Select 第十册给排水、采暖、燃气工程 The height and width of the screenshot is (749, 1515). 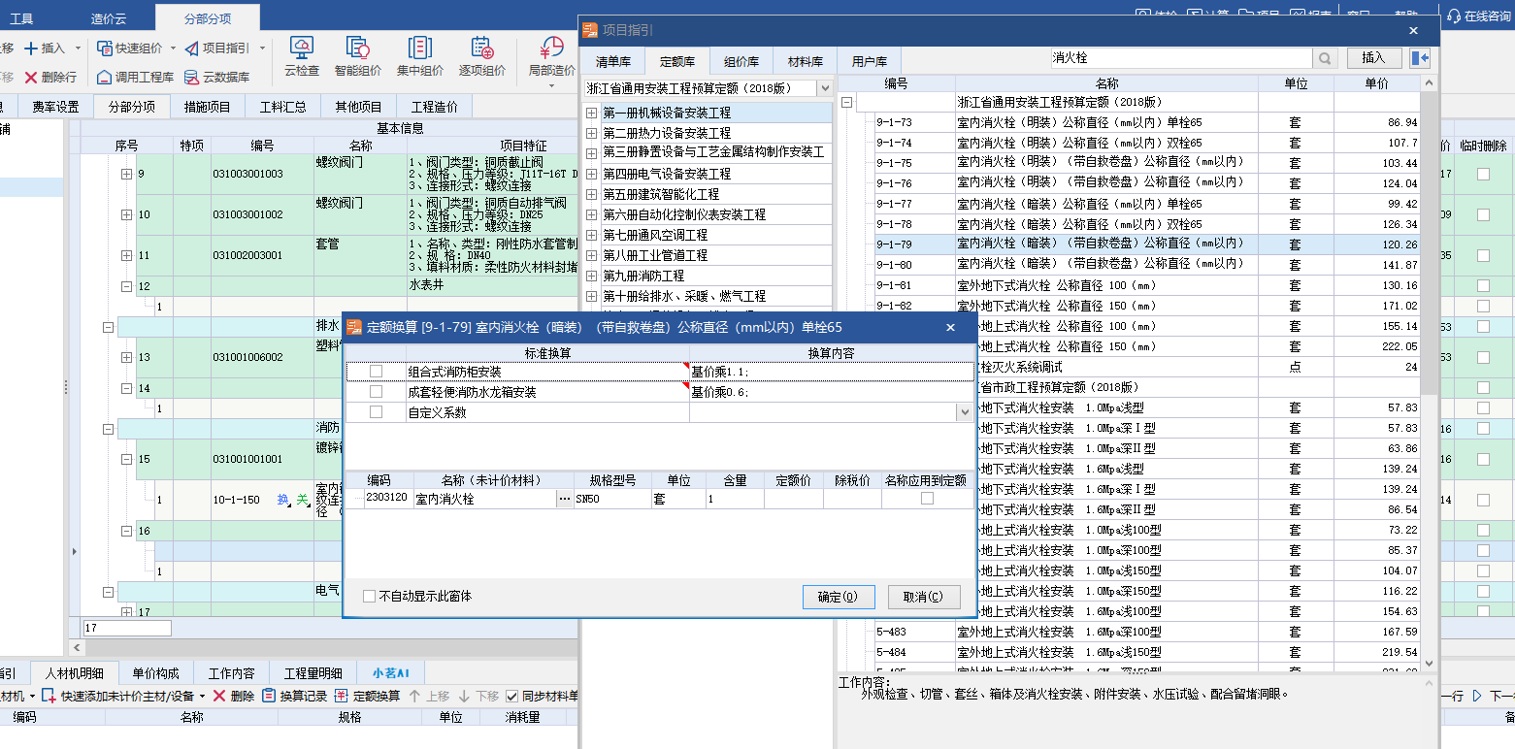click(x=684, y=296)
